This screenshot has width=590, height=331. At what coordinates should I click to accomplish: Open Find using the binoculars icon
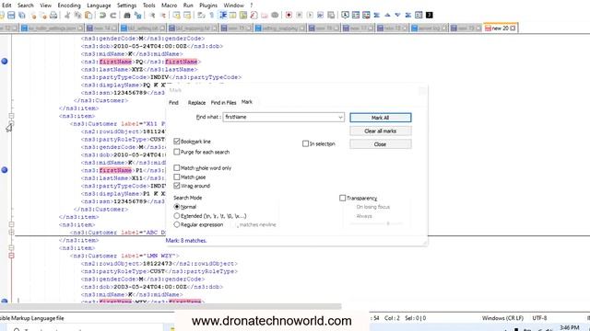127,15
